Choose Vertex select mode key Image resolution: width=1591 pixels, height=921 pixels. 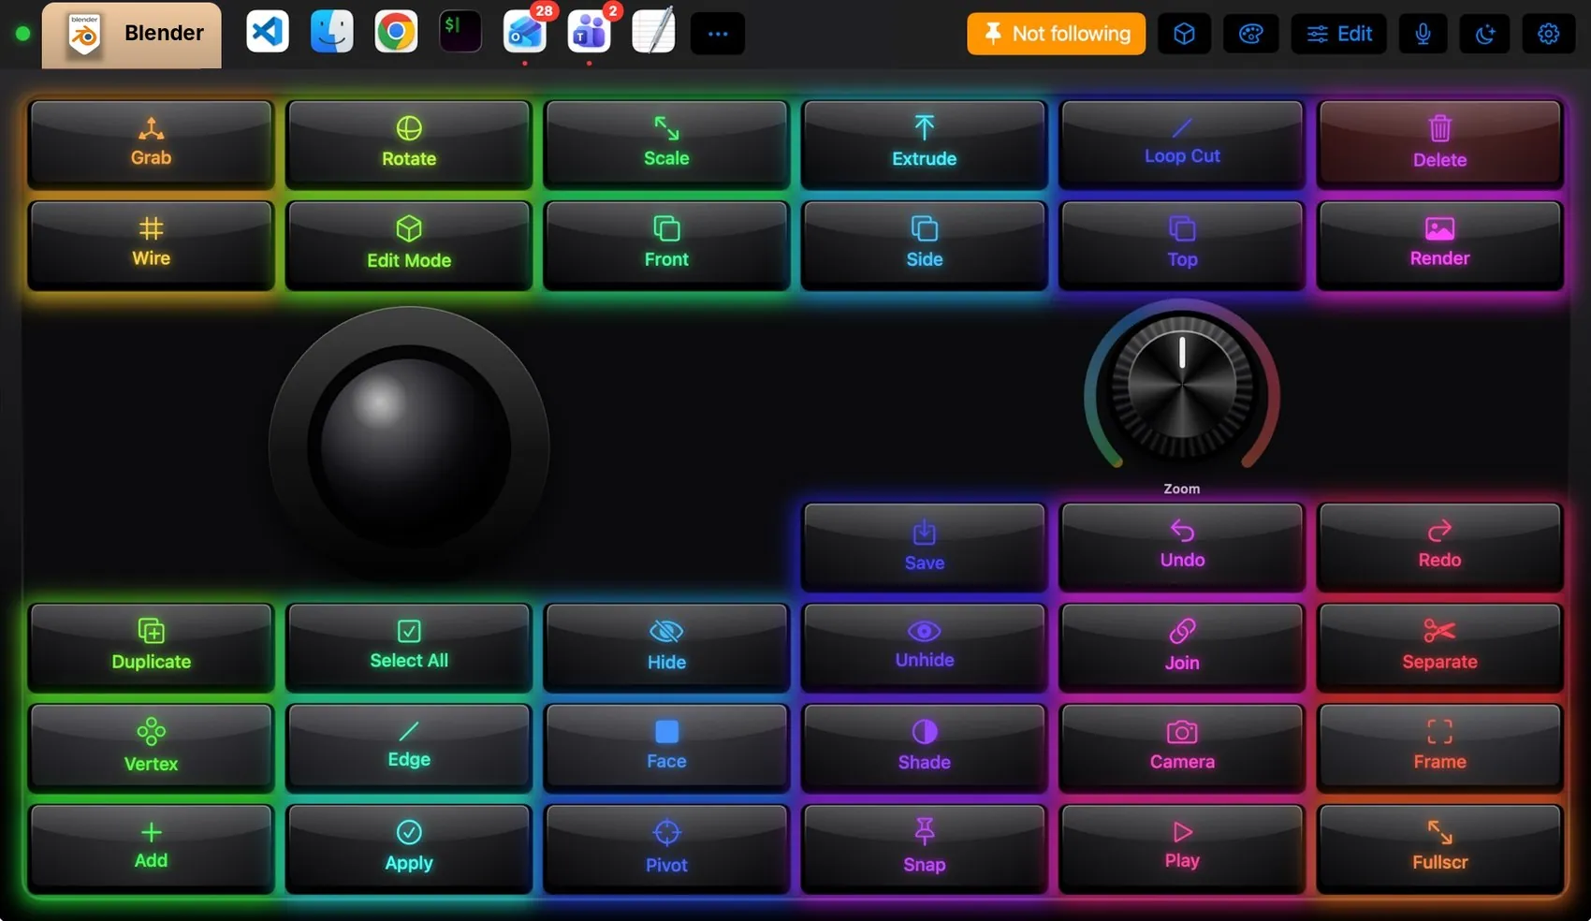point(151,747)
